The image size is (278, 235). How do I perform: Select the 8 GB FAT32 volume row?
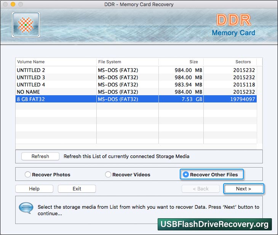click(136, 99)
